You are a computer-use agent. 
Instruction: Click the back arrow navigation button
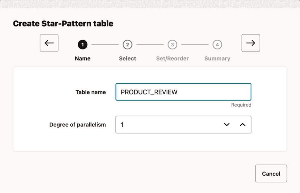click(49, 43)
